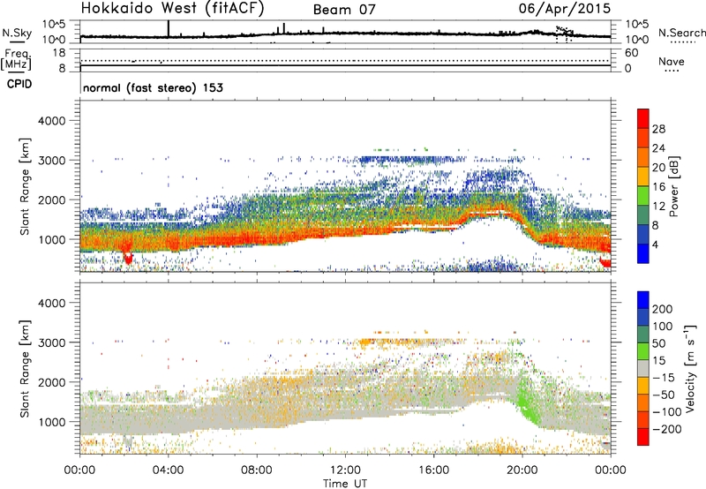Click the '3000' tick on the velocity panel
Screen dimensions: 706x489
click(x=52, y=342)
